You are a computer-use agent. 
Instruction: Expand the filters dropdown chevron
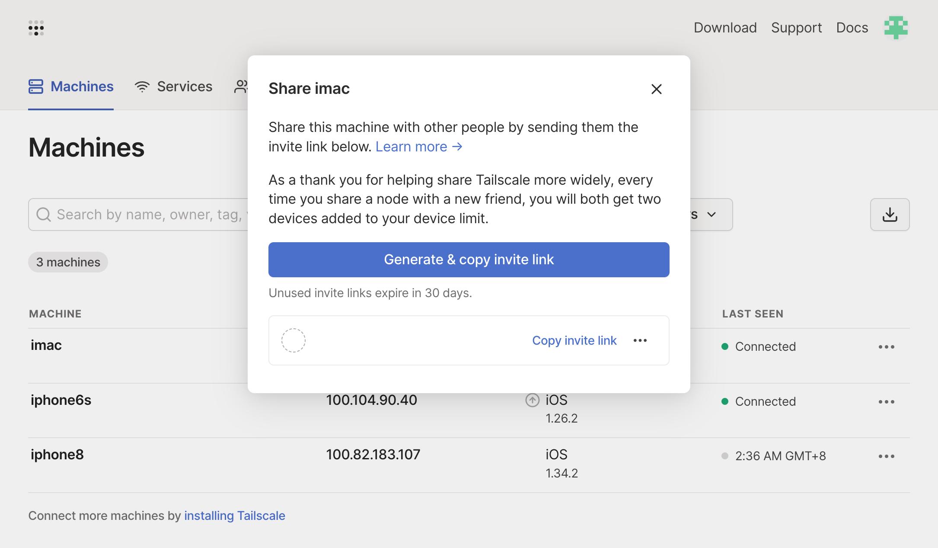point(711,215)
